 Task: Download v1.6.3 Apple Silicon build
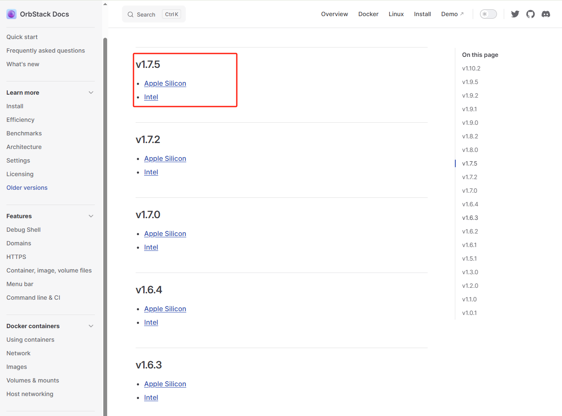point(165,384)
